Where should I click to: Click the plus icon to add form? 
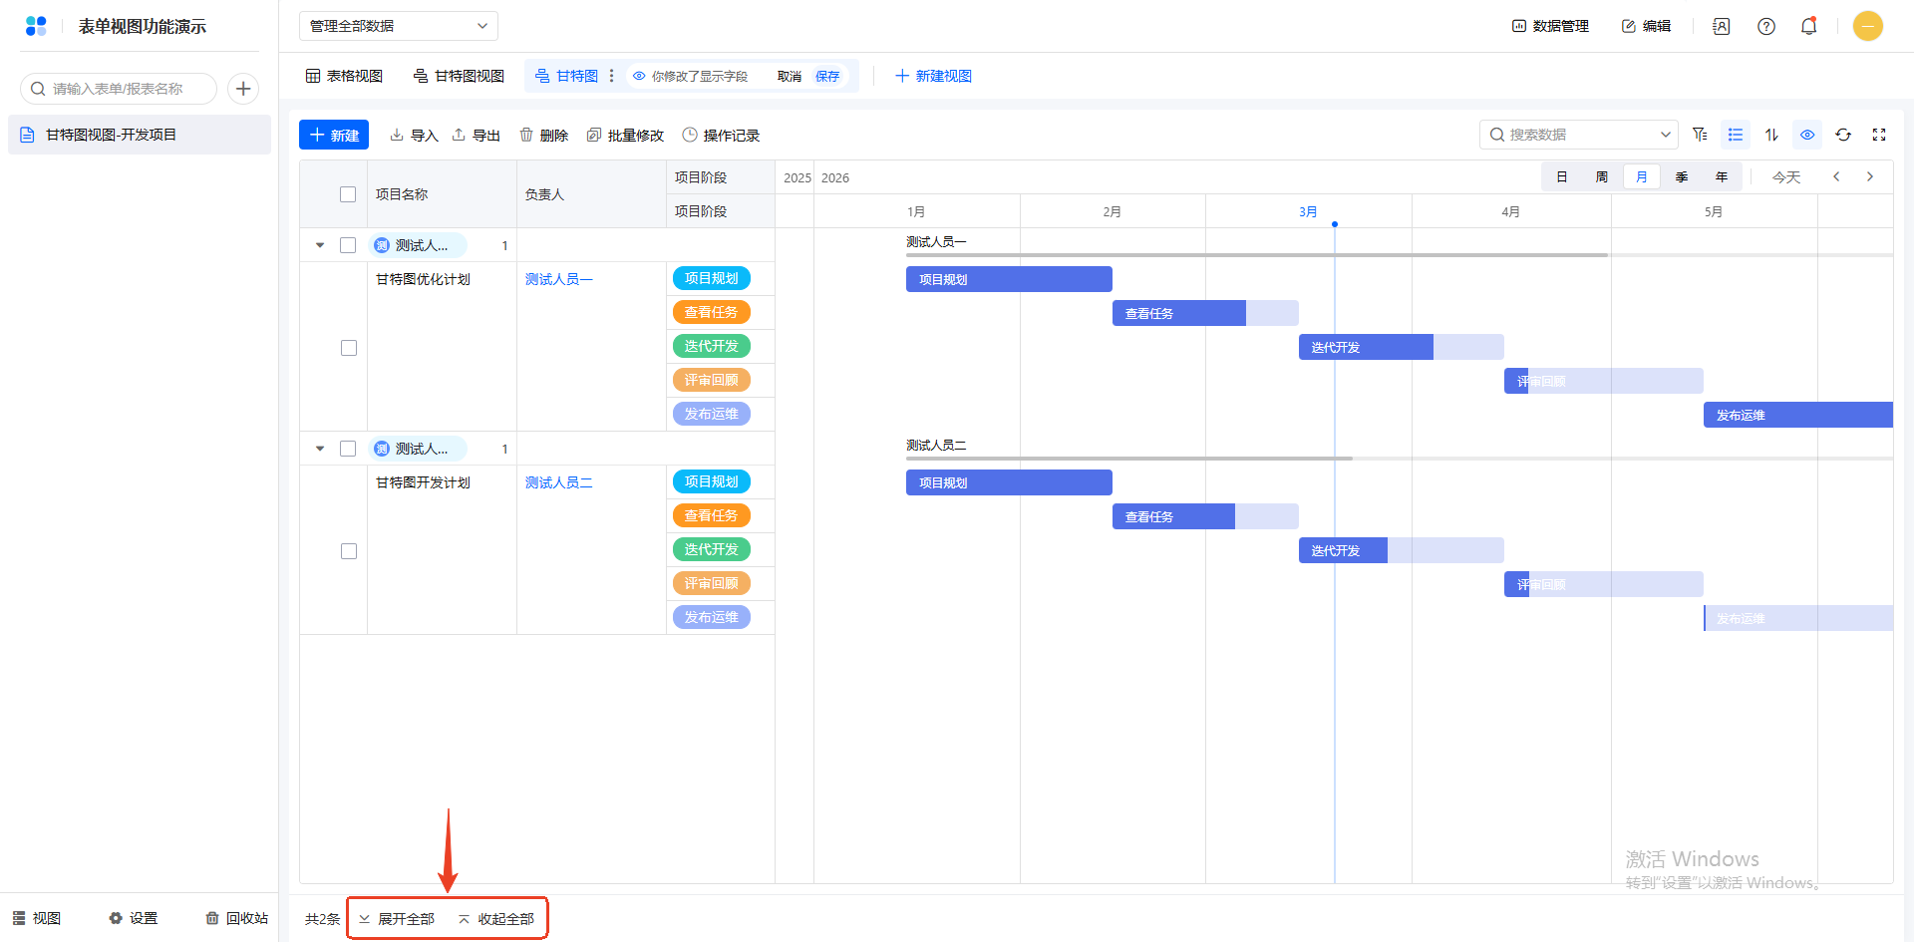(x=243, y=89)
